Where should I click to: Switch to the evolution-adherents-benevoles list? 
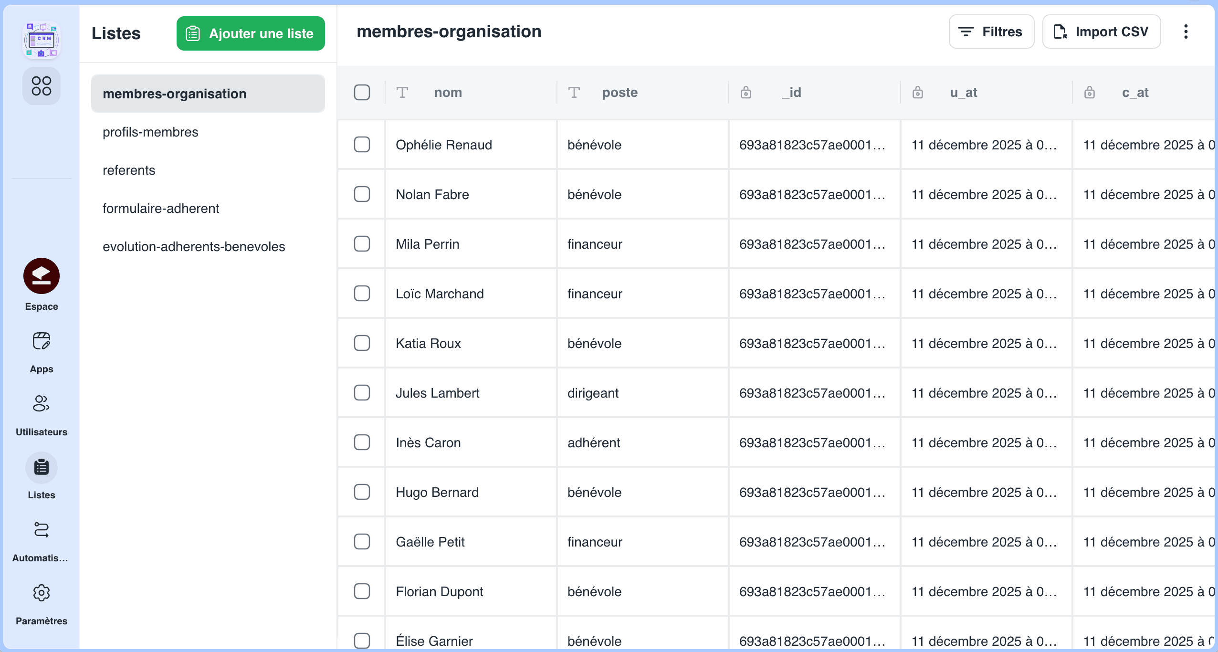coord(194,247)
